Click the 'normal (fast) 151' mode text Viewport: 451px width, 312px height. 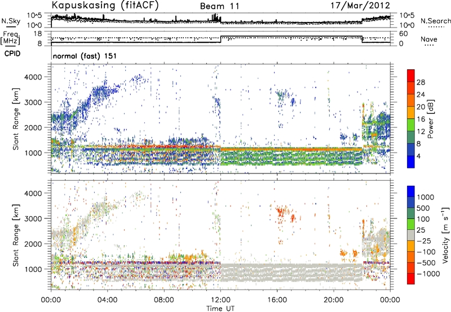[x=85, y=56]
